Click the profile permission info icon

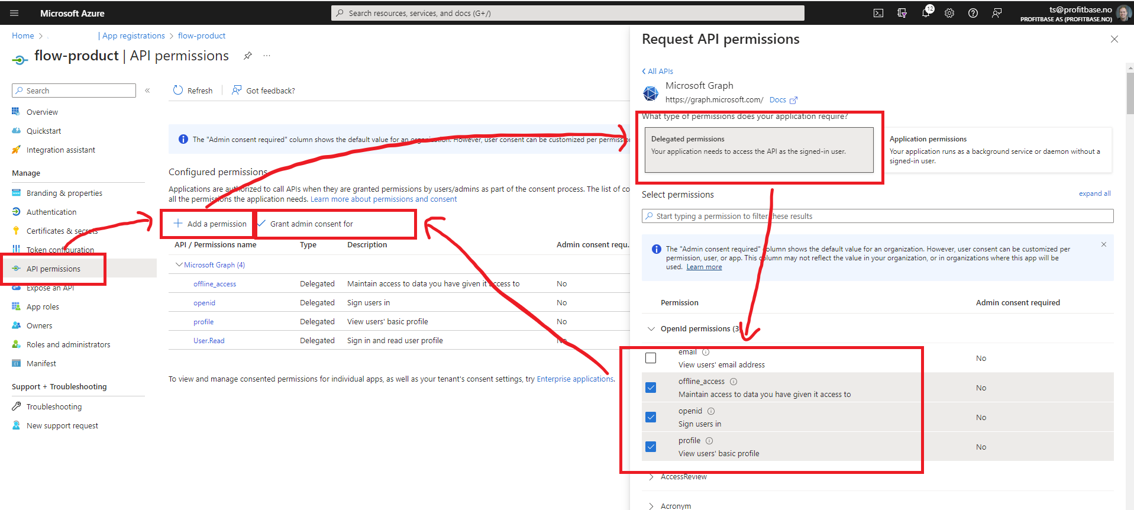(x=709, y=441)
